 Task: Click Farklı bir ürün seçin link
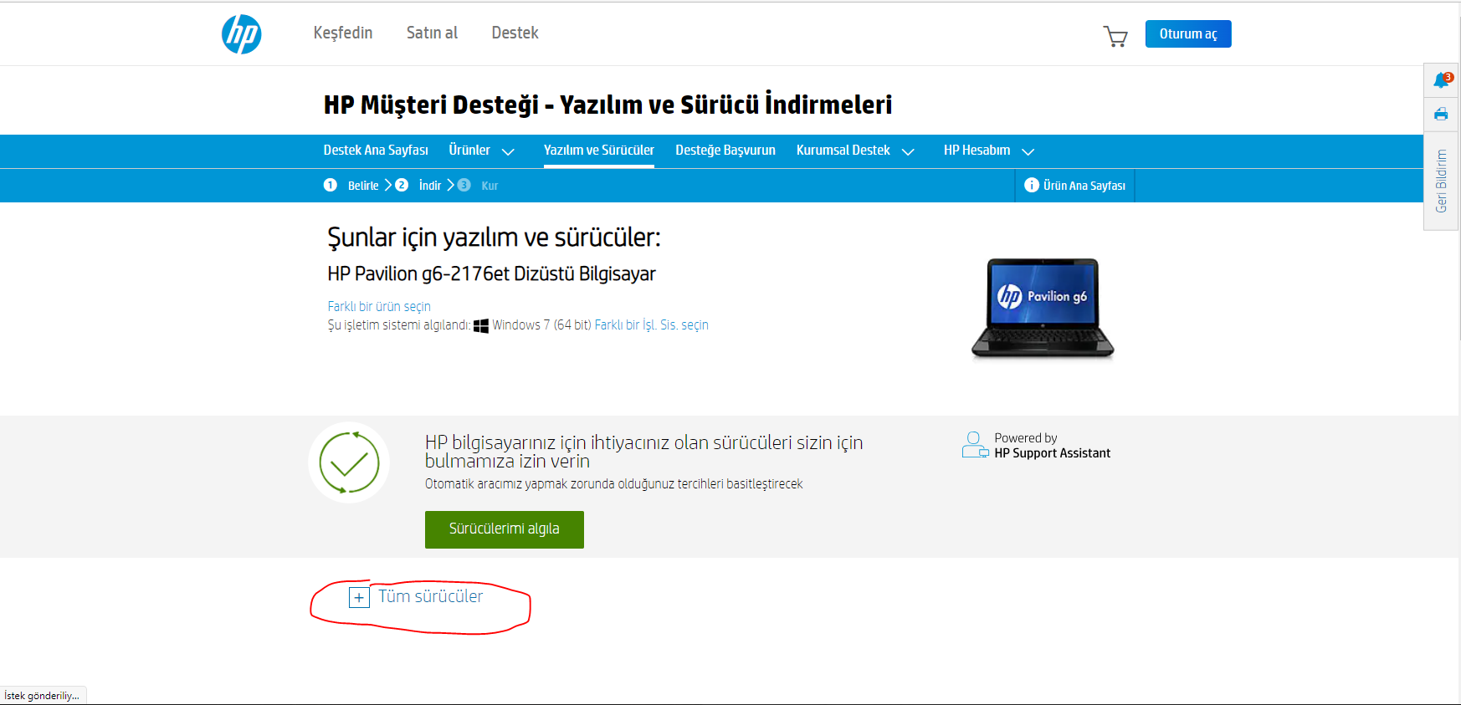[379, 306]
